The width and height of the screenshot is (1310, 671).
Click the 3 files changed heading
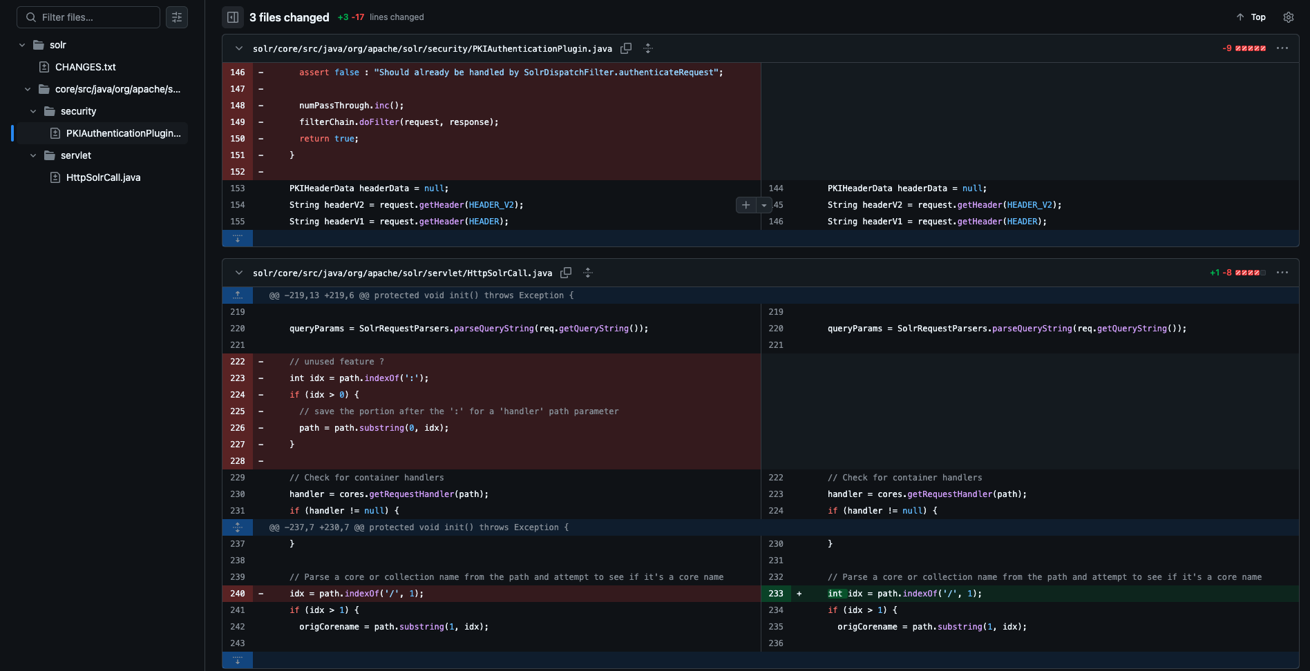[x=289, y=17]
